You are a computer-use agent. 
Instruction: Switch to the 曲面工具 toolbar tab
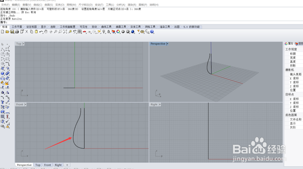click(x=121, y=27)
